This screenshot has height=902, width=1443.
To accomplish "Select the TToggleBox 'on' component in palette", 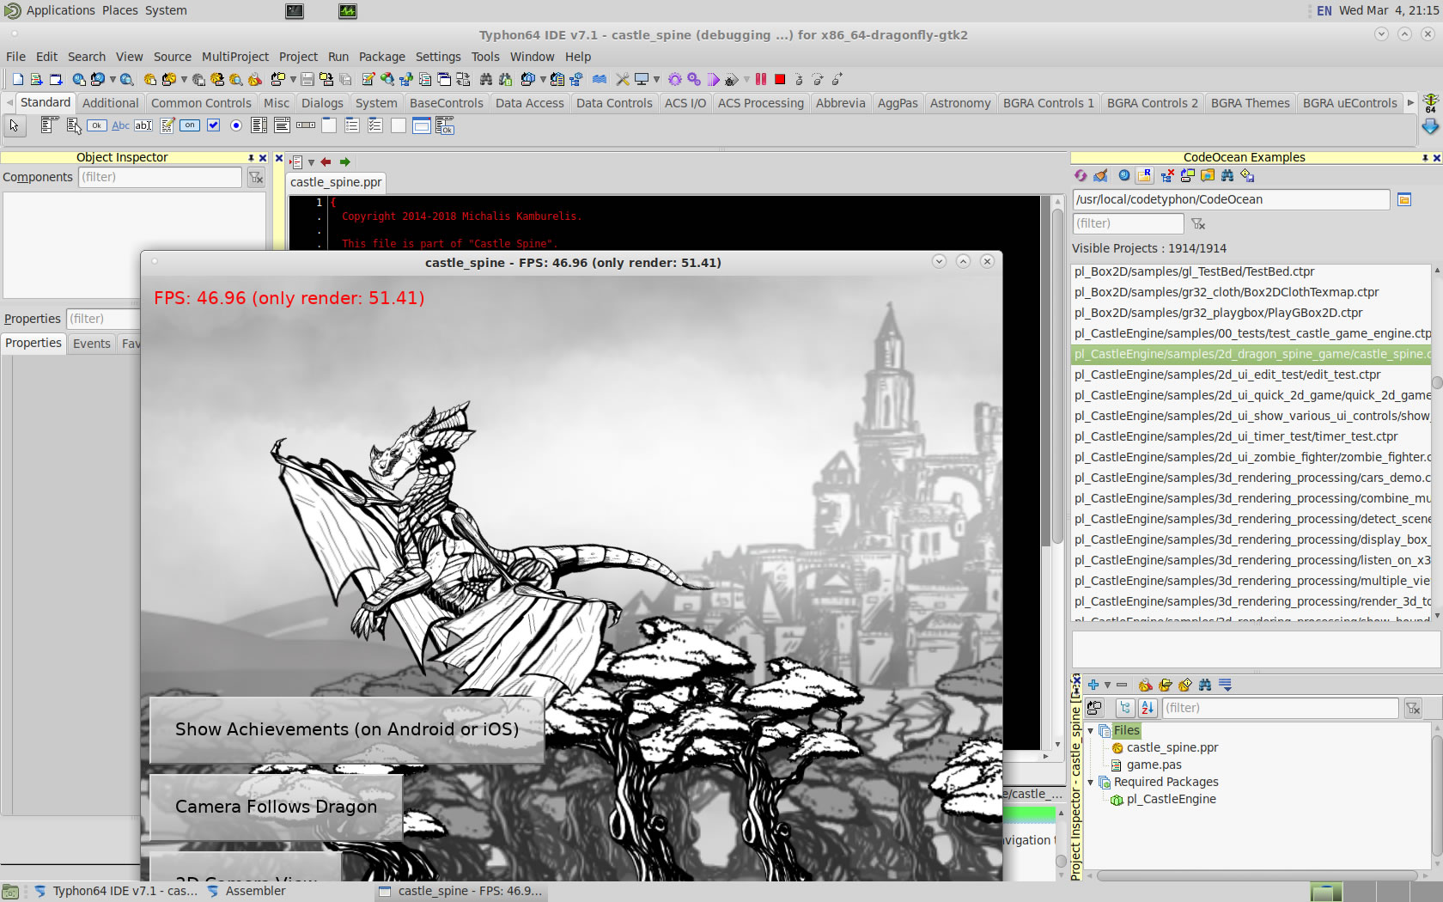I will click(x=190, y=125).
